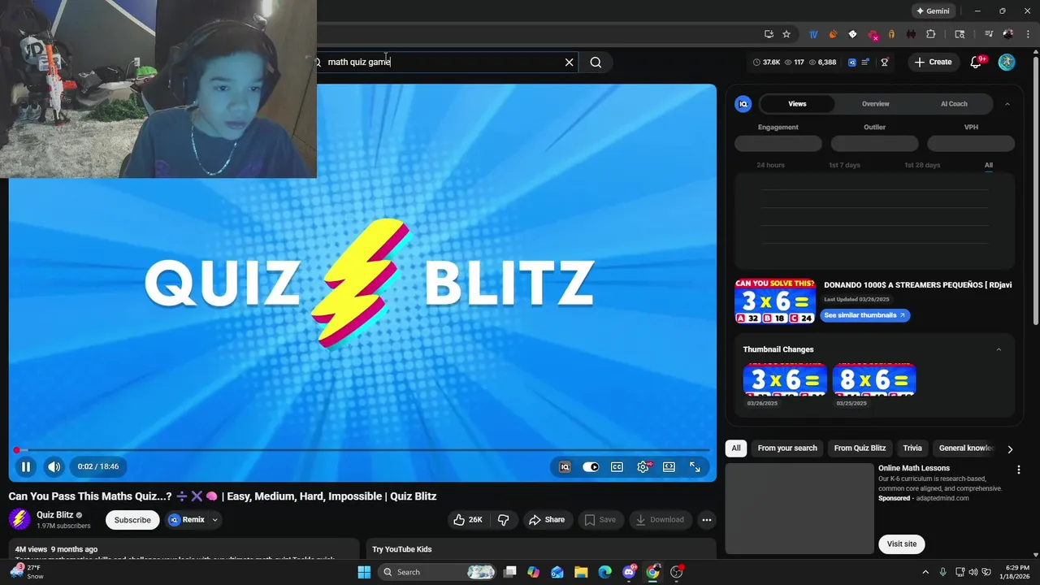
Task: Select the Overview tab in vidIQ panel
Action: pos(875,104)
